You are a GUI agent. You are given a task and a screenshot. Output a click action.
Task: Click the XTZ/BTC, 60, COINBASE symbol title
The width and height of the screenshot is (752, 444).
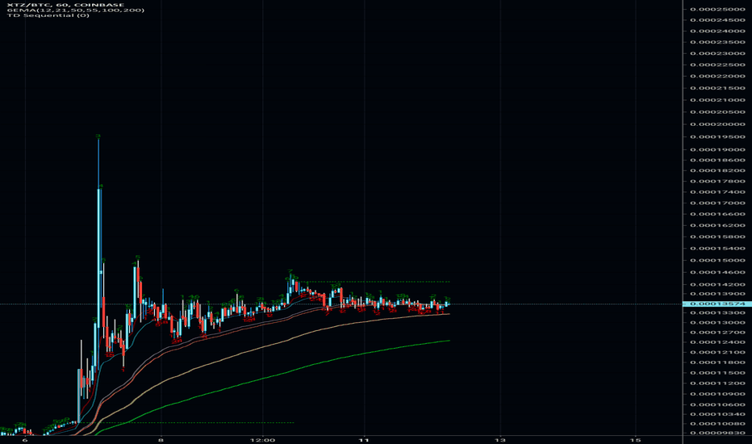pos(65,4)
